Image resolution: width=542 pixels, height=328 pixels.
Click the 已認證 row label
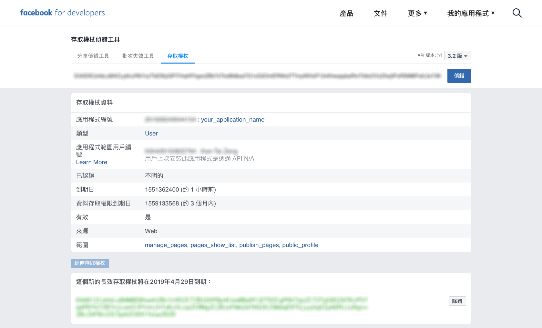(x=85, y=176)
